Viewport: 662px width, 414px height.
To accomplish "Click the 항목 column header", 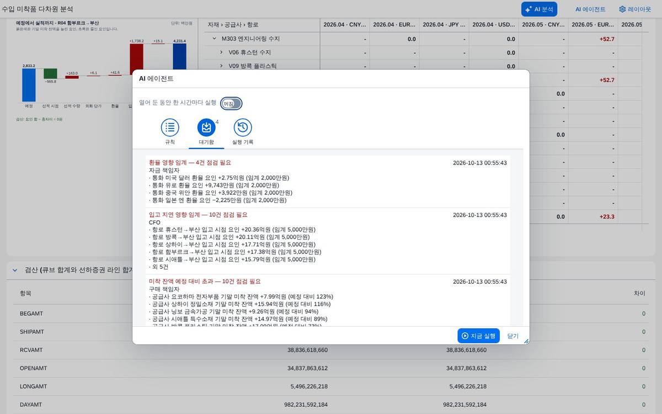I will pos(25,294).
